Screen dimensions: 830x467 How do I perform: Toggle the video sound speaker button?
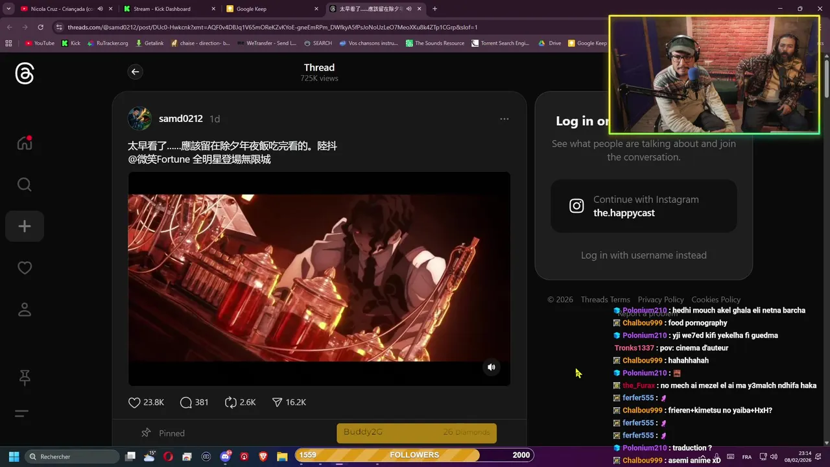point(492,367)
